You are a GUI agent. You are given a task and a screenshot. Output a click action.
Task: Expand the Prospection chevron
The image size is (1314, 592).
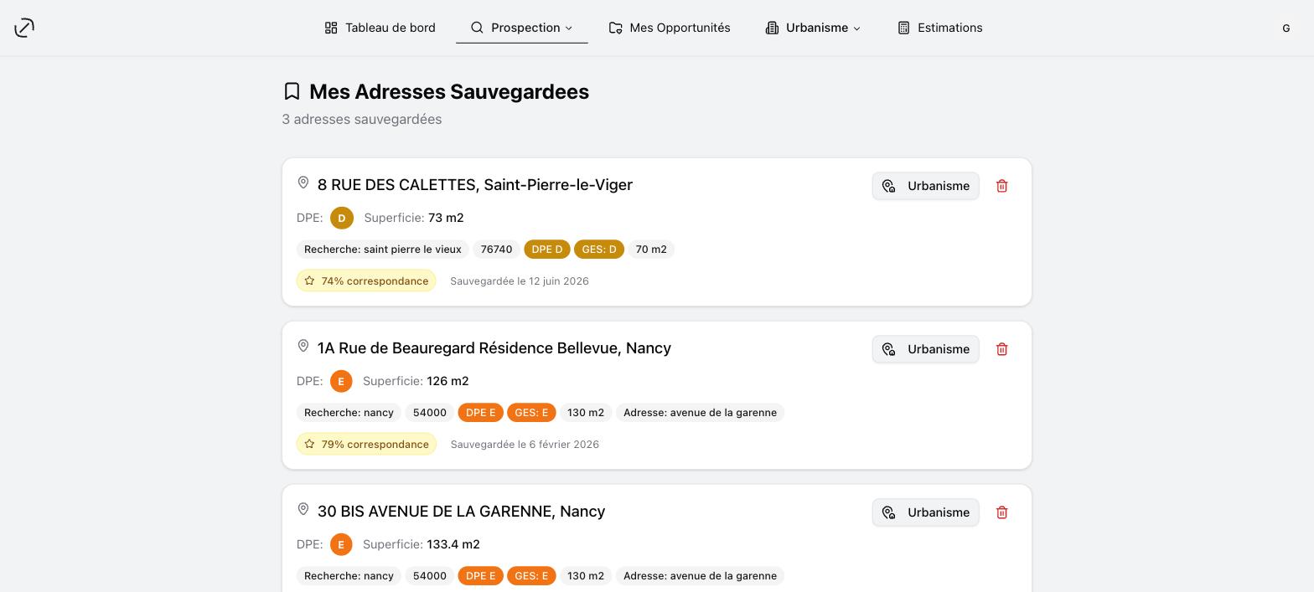coord(569,28)
